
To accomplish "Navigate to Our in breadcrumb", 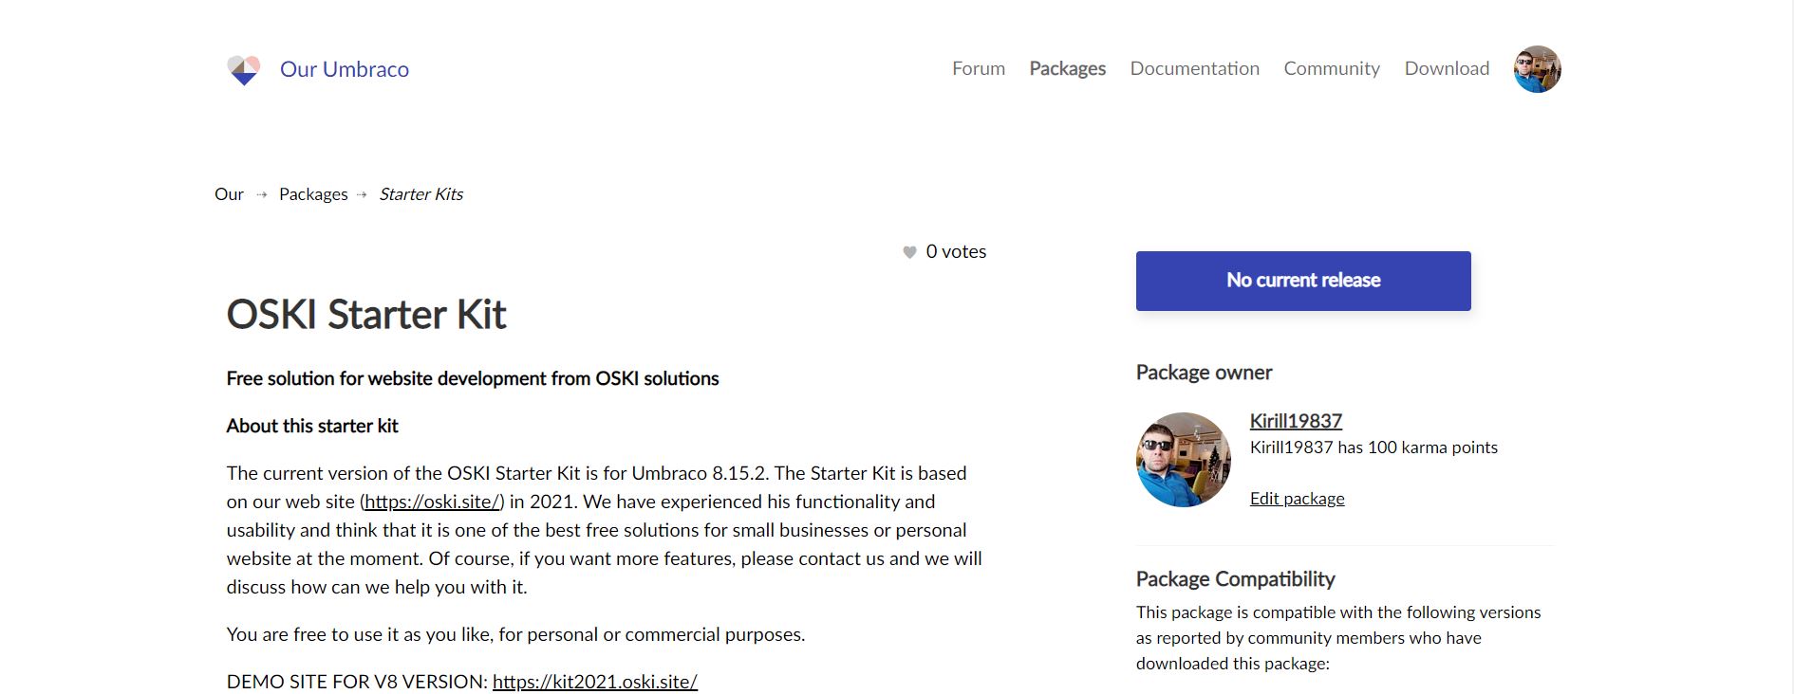I will point(229,194).
